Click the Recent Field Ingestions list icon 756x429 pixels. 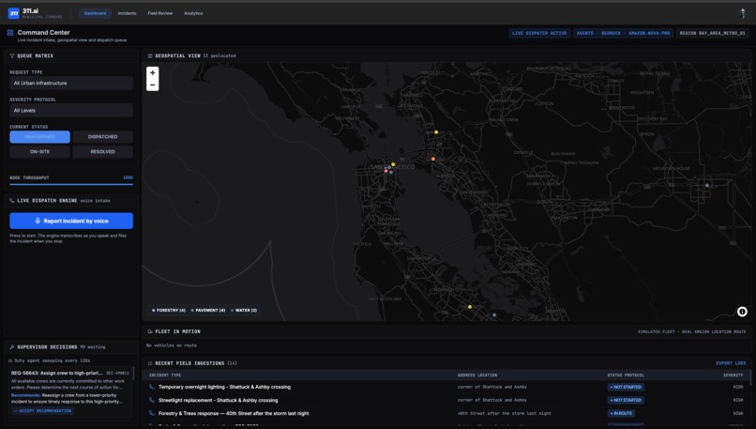[150, 363]
